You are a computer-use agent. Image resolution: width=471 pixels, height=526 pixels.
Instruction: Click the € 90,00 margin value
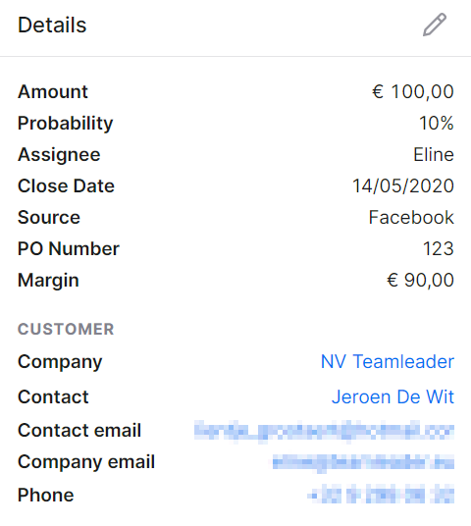(420, 280)
